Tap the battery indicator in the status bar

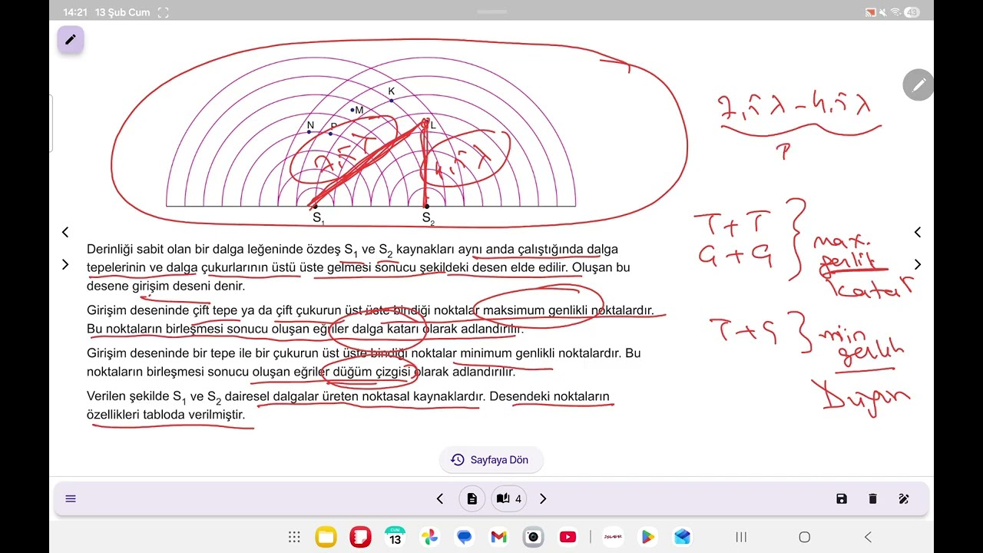(912, 12)
